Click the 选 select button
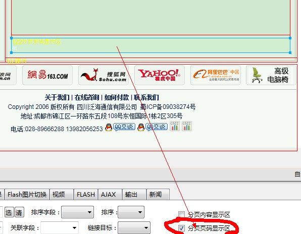301x234 pixels. pos(9,212)
